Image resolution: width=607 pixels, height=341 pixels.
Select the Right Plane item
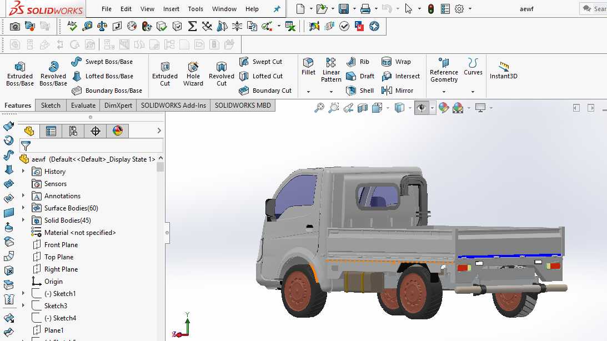click(x=55, y=269)
